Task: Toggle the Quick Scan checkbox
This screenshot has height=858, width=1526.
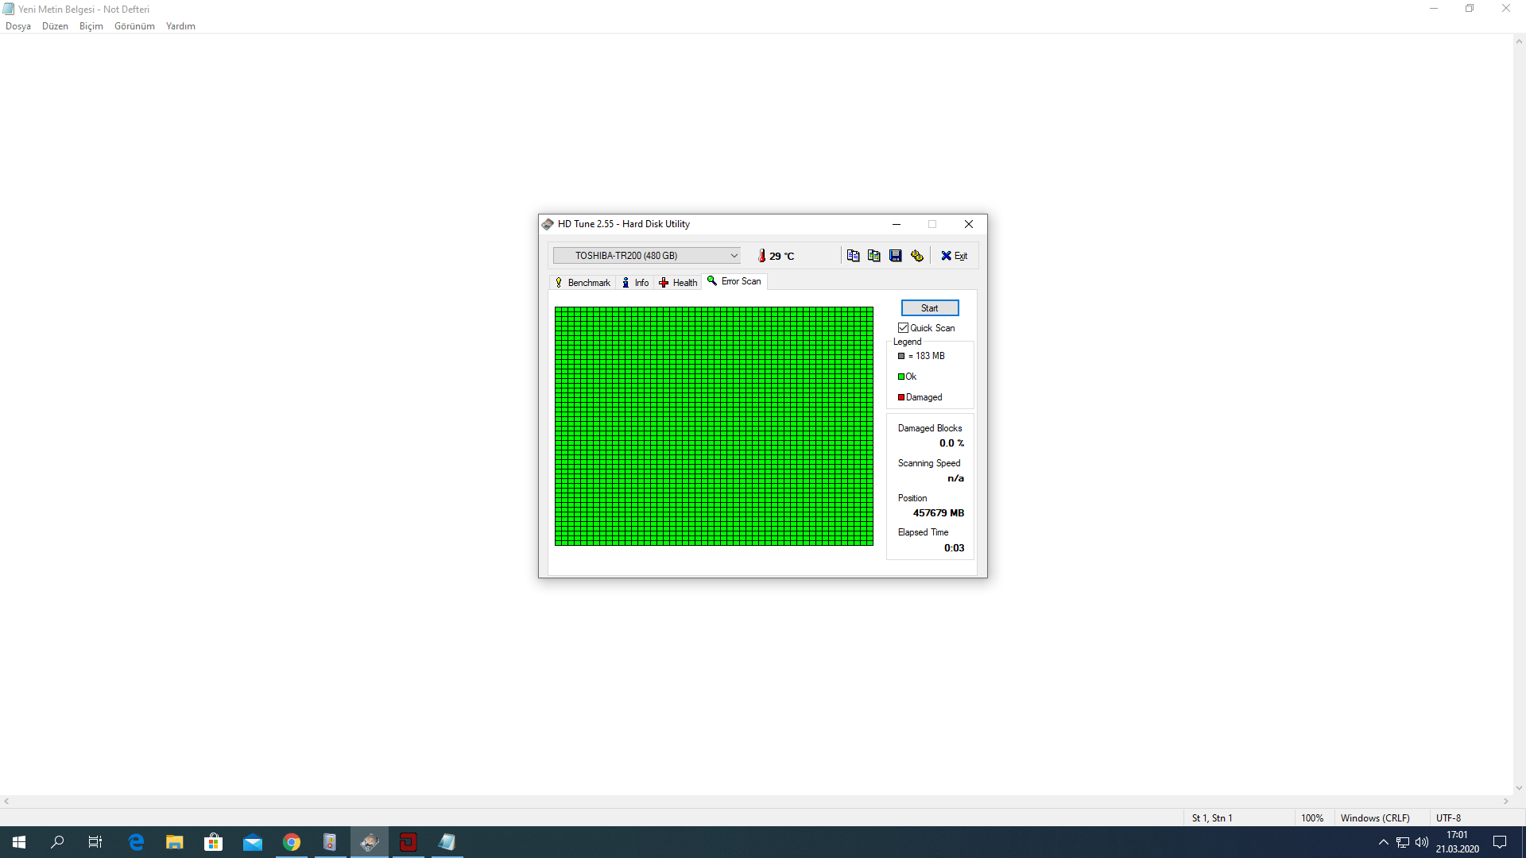Action: point(904,328)
